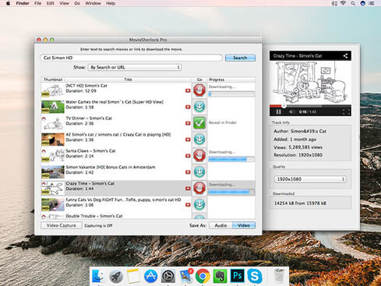Viewport: 381px width, 286px height.
Task: Open the Trash in the Dock
Action: tap(279, 276)
